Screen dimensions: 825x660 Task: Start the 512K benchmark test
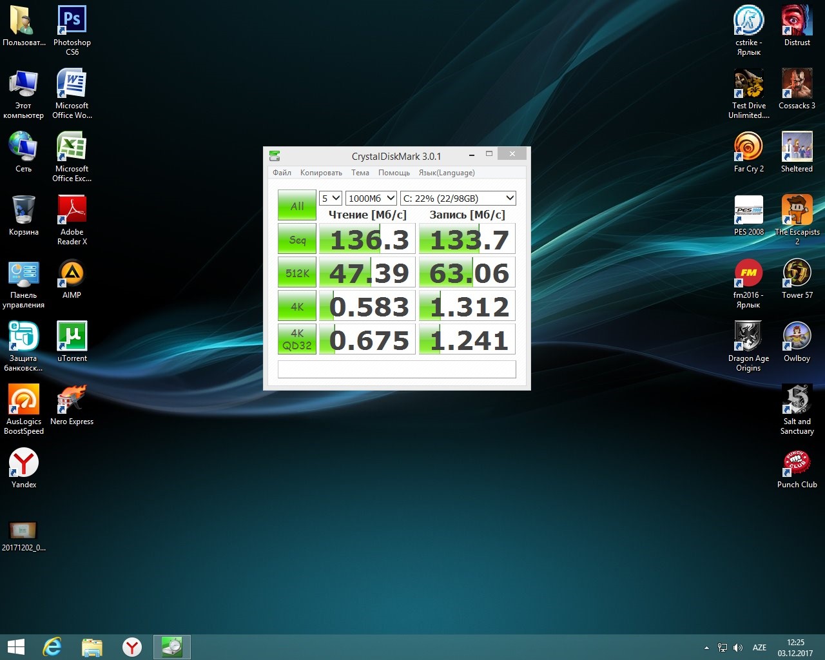297,273
